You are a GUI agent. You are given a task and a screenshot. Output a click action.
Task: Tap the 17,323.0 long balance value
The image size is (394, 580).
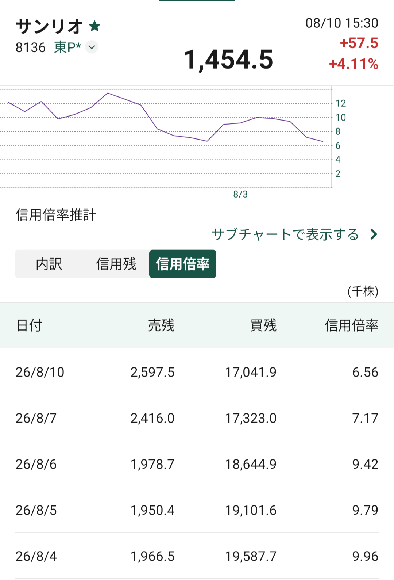pos(251,418)
